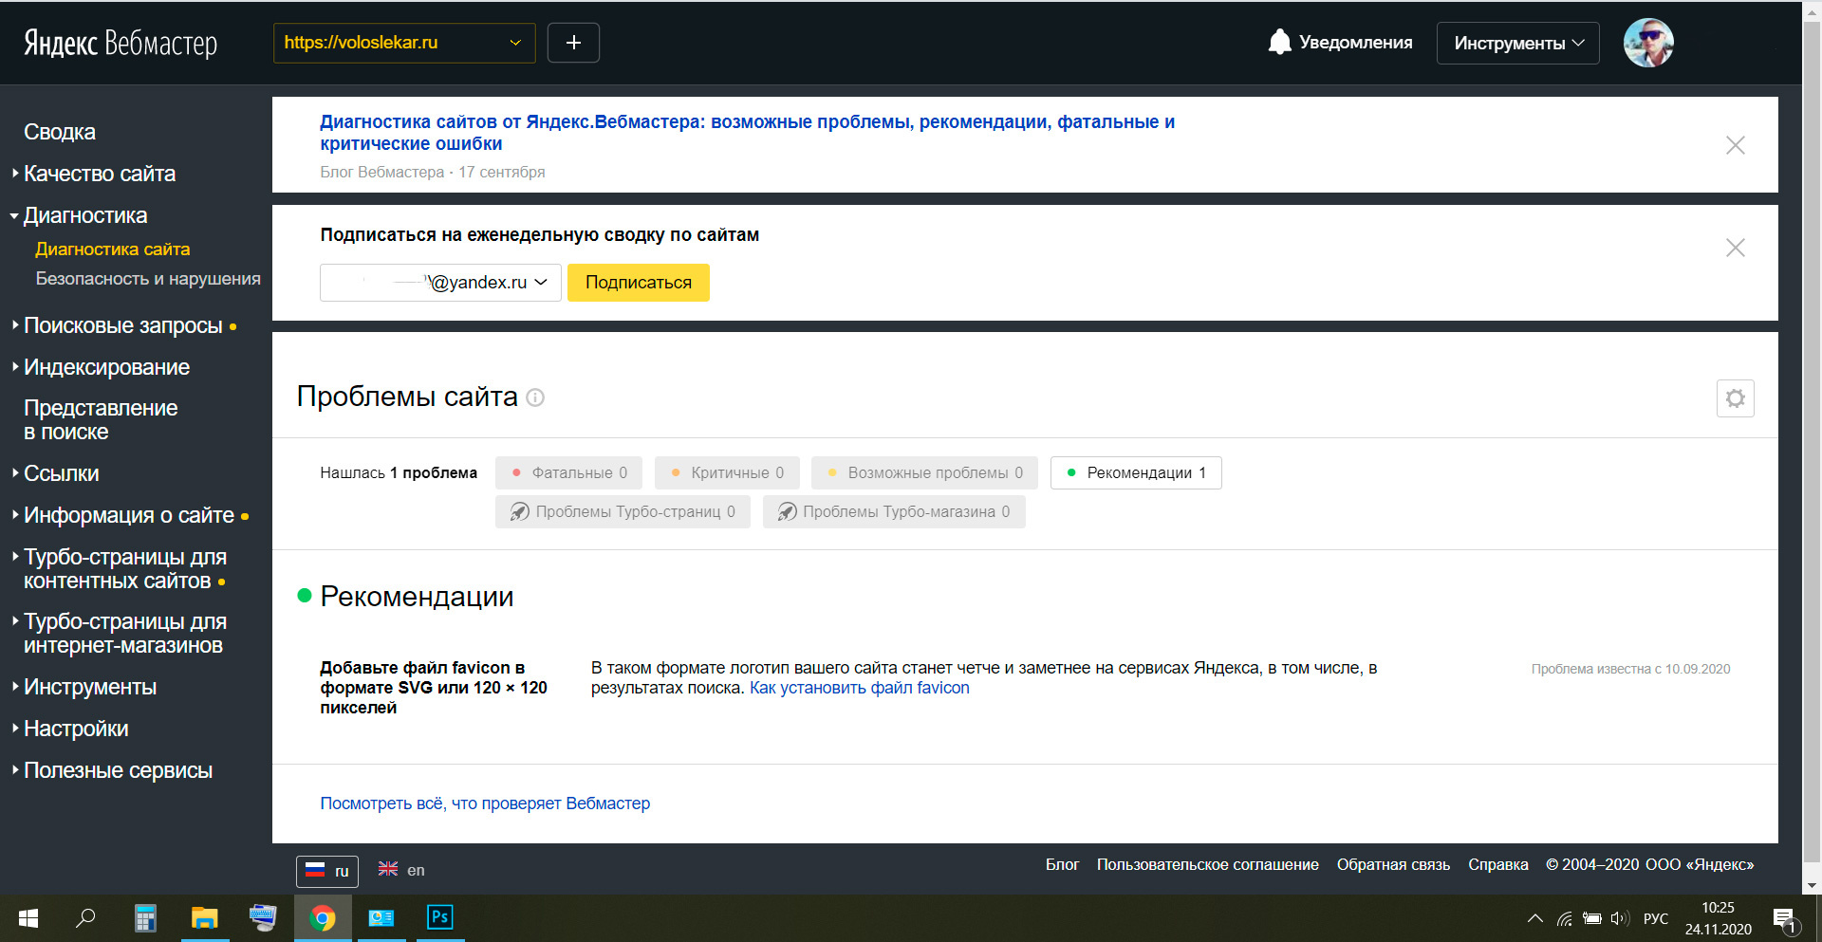This screenshot has height=942, width=1822.
Task: Expand Качество сайта sidebar section
Action: tap(99, 174)
